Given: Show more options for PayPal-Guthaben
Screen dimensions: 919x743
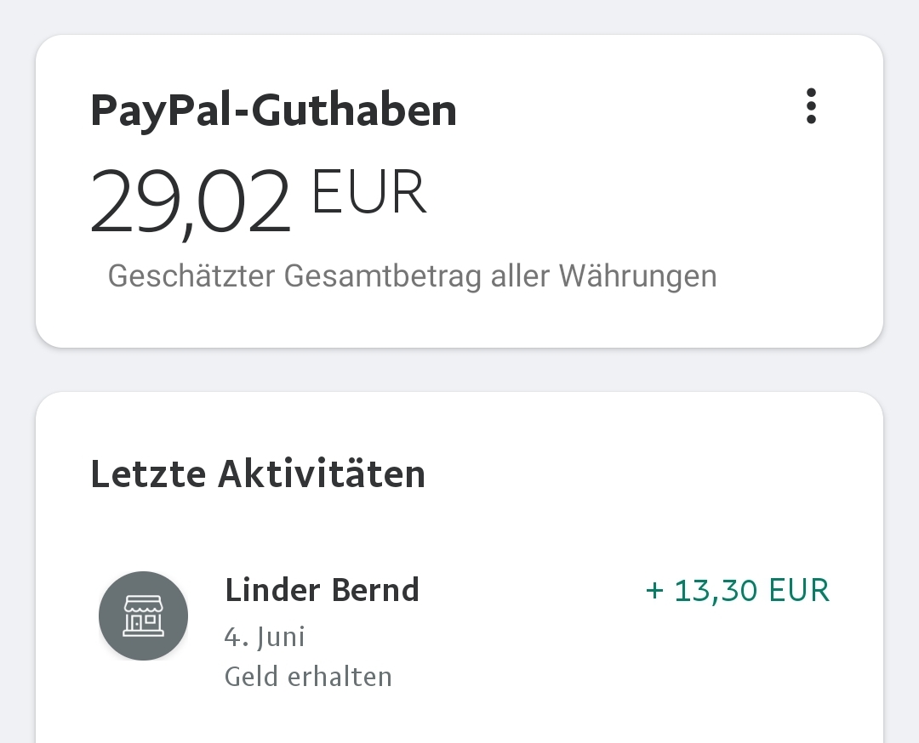Looking at the screenshot, I should tap(811, 106).
